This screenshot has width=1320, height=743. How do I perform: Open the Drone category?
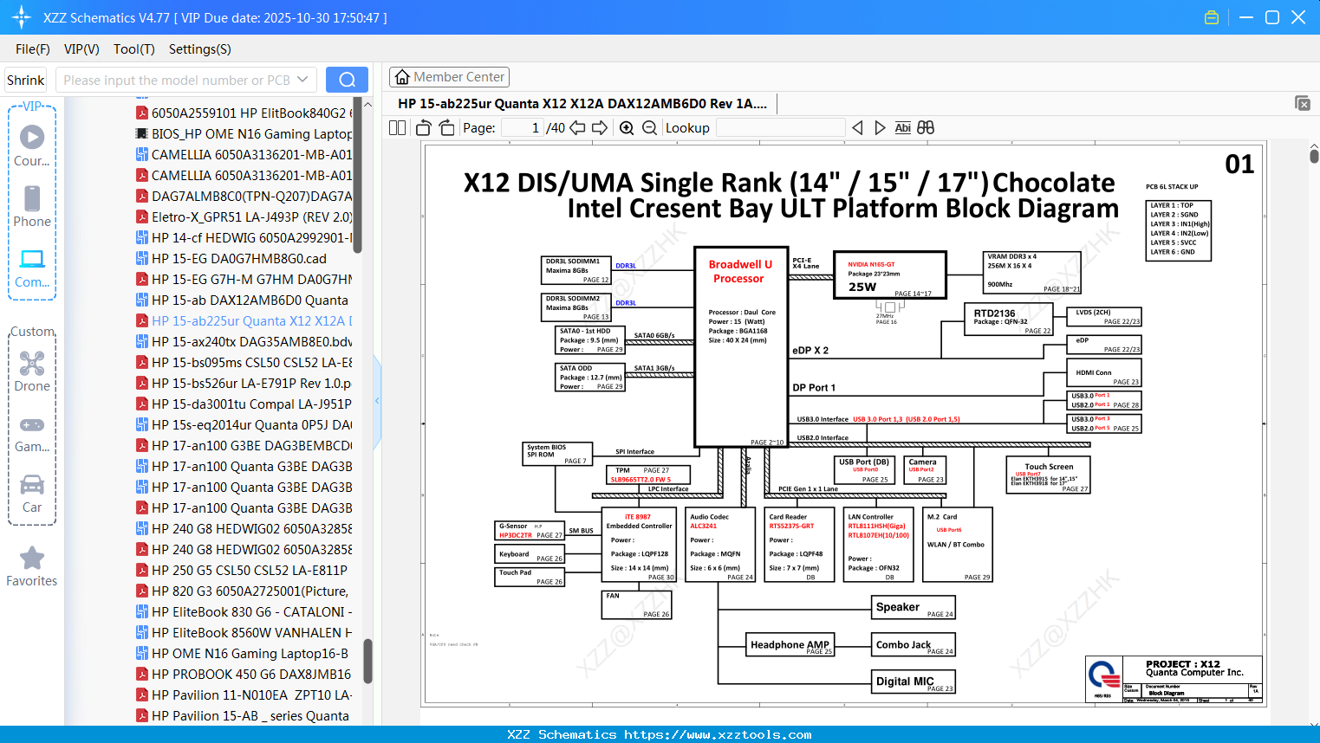point(32,371)
